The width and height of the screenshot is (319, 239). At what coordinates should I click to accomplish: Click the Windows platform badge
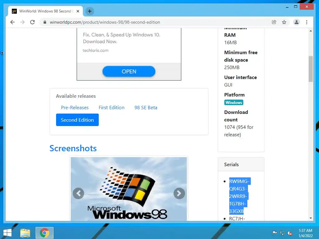click(234, 103)
